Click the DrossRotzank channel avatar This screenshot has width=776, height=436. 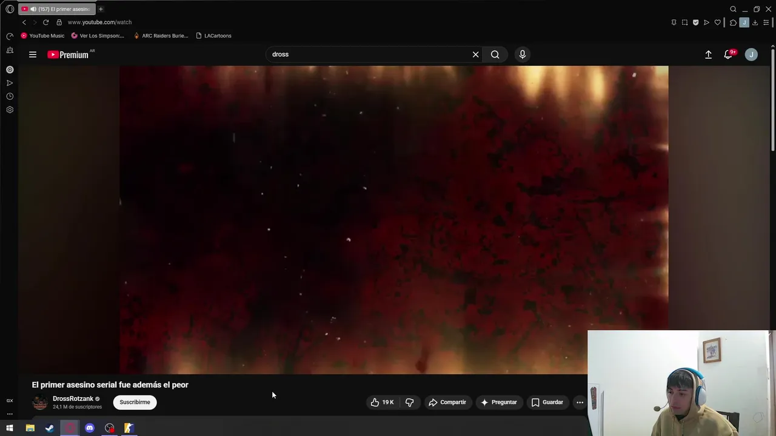40,402
